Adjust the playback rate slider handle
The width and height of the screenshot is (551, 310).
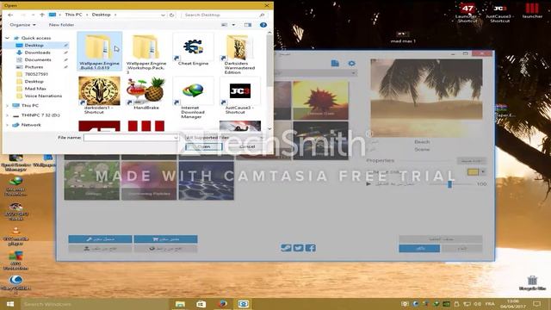449,184
